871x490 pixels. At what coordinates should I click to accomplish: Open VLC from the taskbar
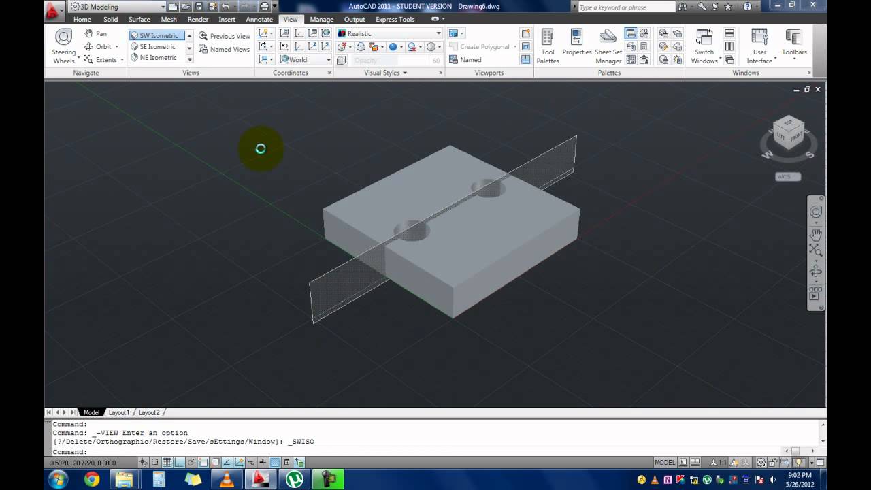tap(227, 479)
